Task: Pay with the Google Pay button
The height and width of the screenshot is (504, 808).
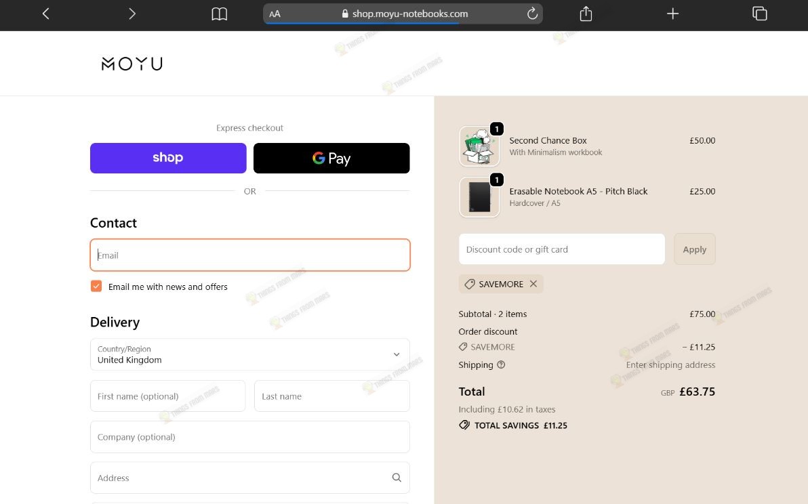Action: click(x=331, y=158)
